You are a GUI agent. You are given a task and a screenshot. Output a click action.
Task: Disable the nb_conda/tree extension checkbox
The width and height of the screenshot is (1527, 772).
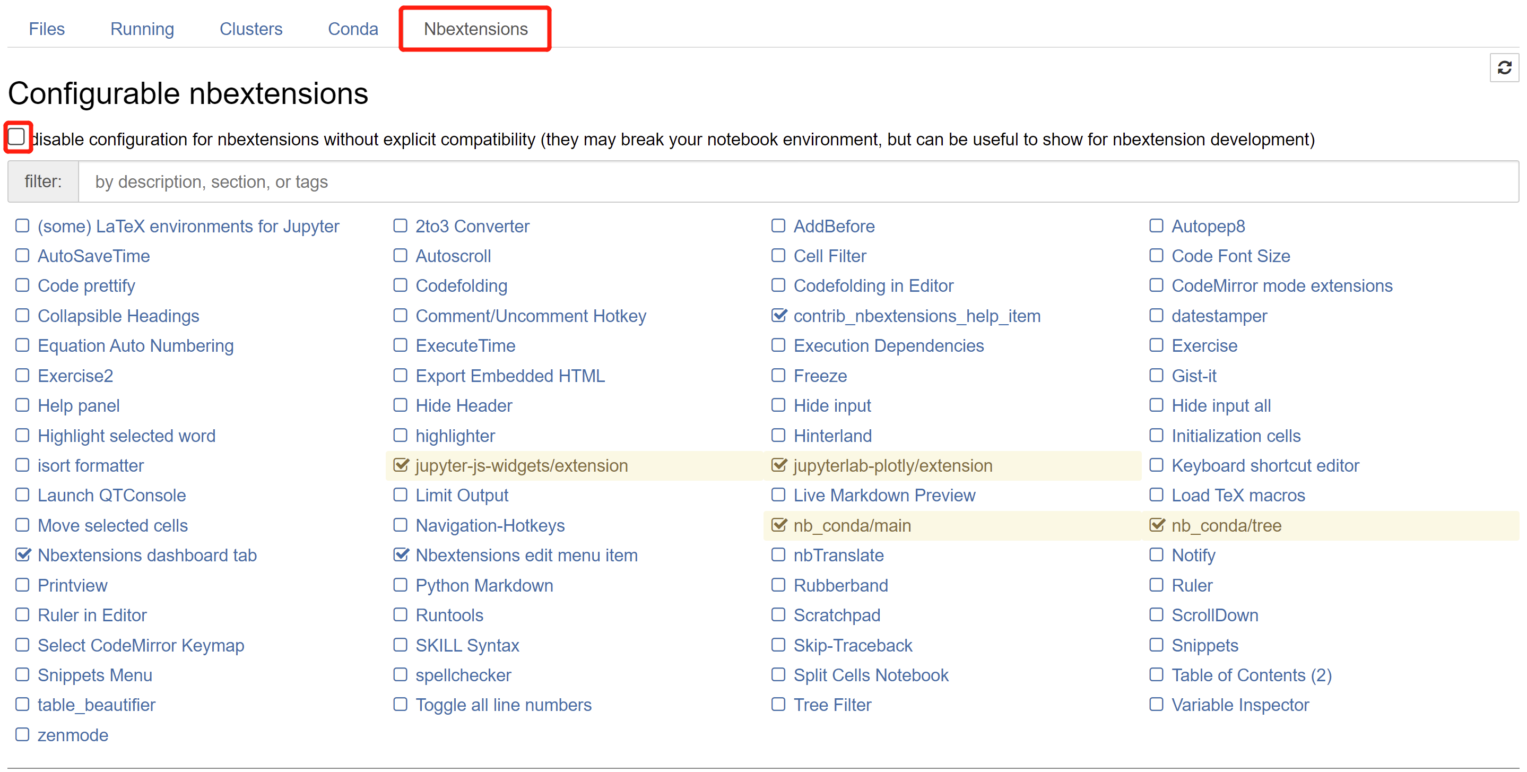1156,525
